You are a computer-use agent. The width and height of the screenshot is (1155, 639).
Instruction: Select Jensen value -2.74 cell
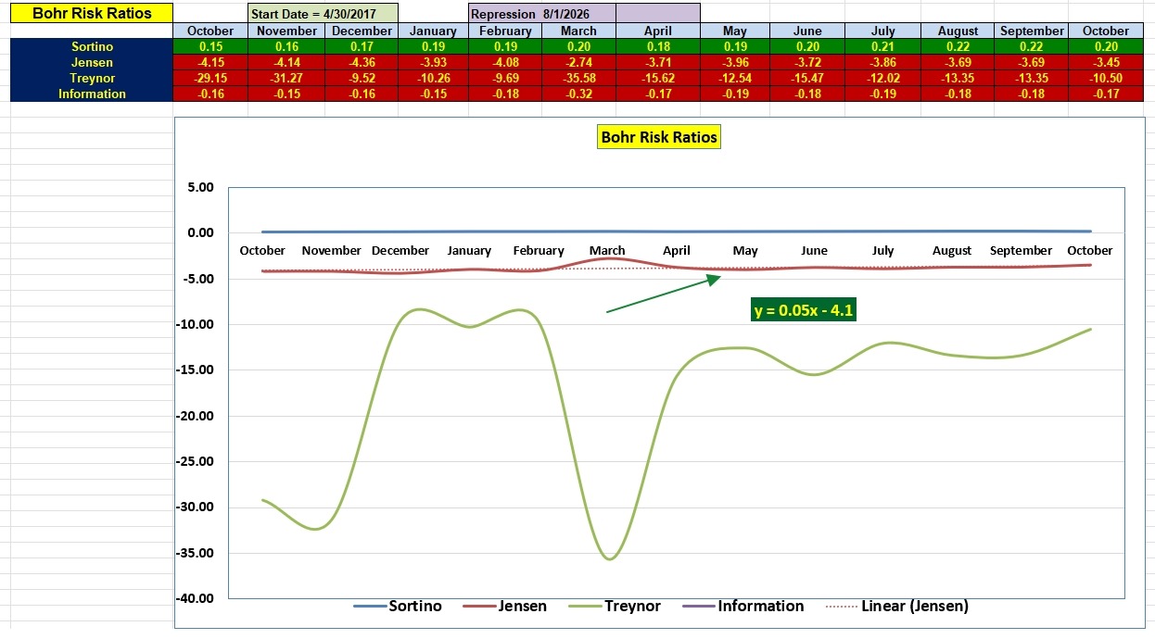[578, 62]
